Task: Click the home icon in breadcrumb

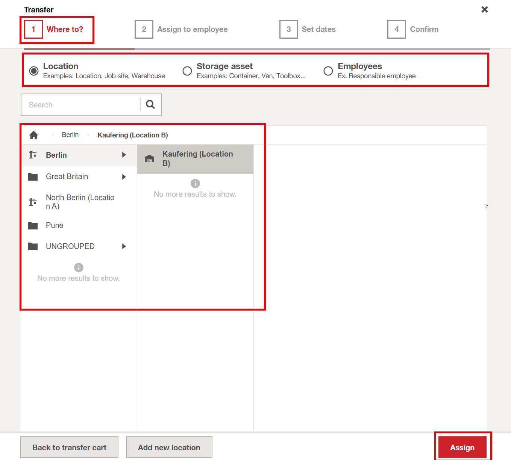Action: (x=33, y=135)
